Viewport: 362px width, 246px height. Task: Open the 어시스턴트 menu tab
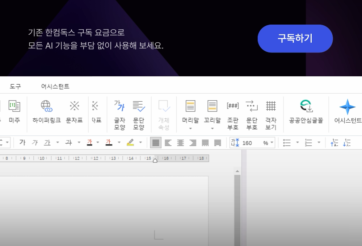click(55, 86)
